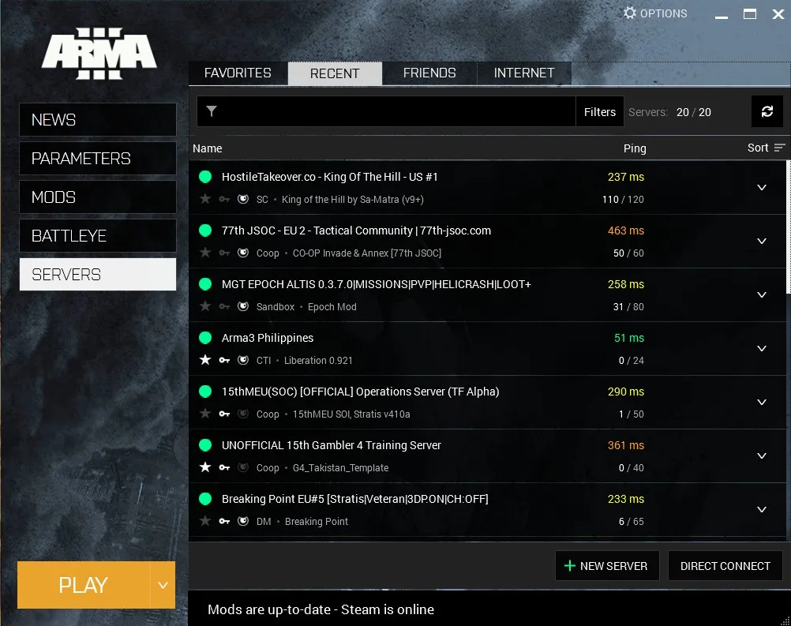The height and width of the screenshot is (626, 791).
Task: Open the Filters panel
Action: [x=600, y=111]
